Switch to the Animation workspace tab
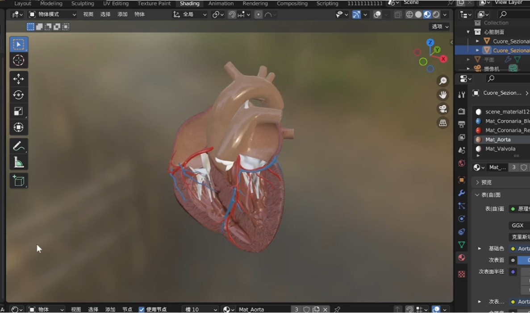530x313 pixels. (x=221, y=4)
